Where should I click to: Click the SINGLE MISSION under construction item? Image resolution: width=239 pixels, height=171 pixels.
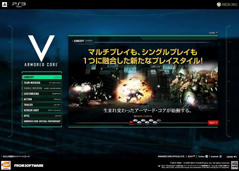coord(42,88)
